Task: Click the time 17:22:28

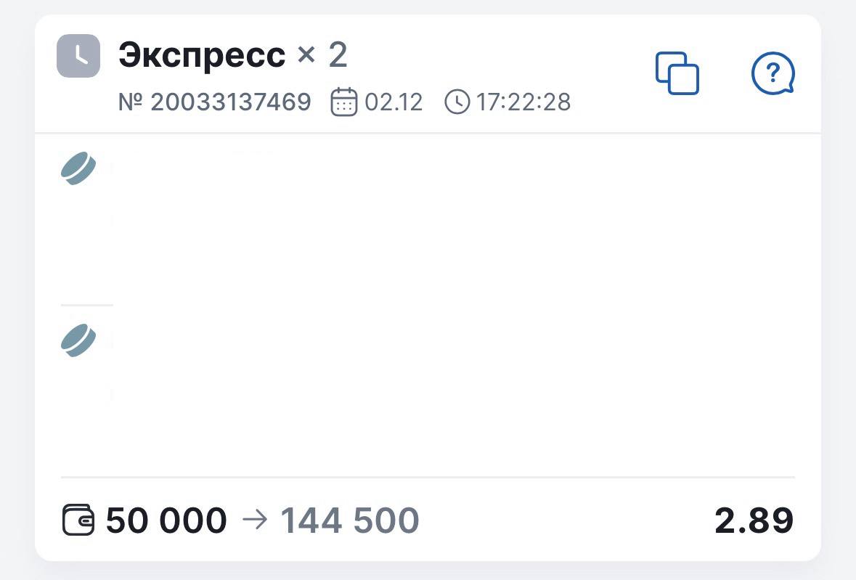Action: point(523,102)
